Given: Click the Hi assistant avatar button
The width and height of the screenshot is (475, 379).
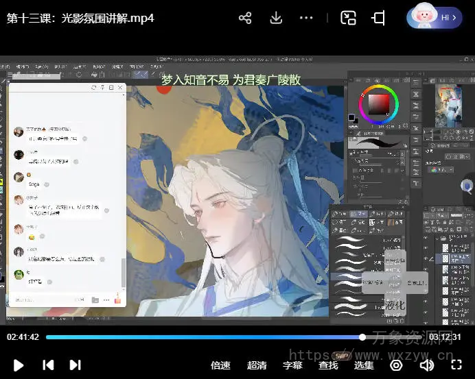Looking at the screenshot, I should pos(434,17).
